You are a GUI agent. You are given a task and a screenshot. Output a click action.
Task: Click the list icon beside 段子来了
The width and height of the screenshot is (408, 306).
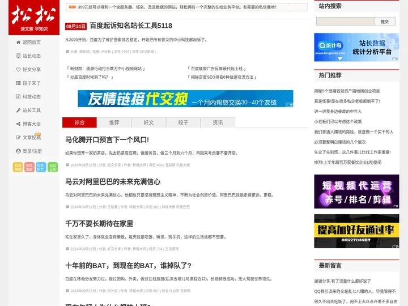click(18, 83)
